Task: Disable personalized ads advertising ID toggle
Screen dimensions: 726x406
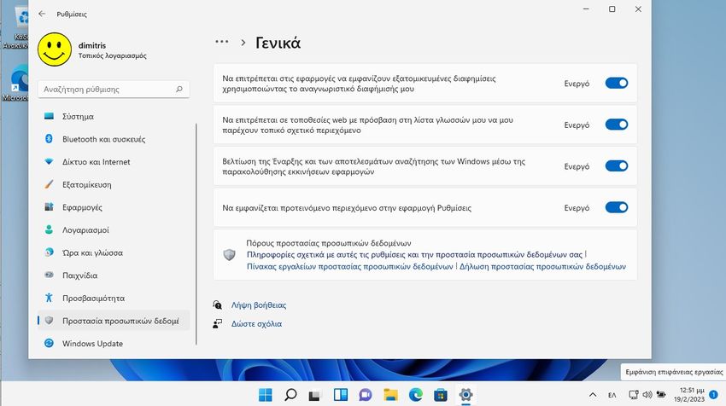Action: pos(617,84)
